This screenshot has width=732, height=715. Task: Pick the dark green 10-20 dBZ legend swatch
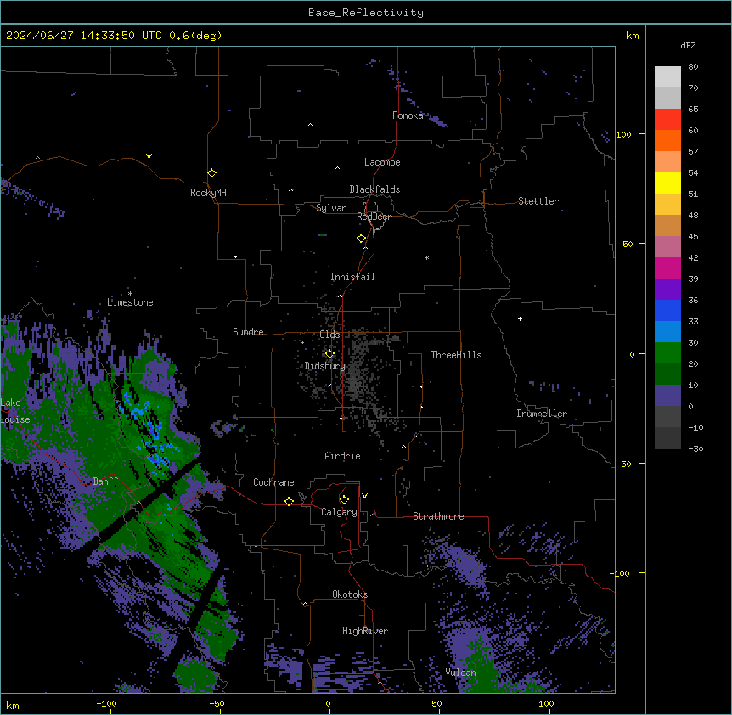667,374
